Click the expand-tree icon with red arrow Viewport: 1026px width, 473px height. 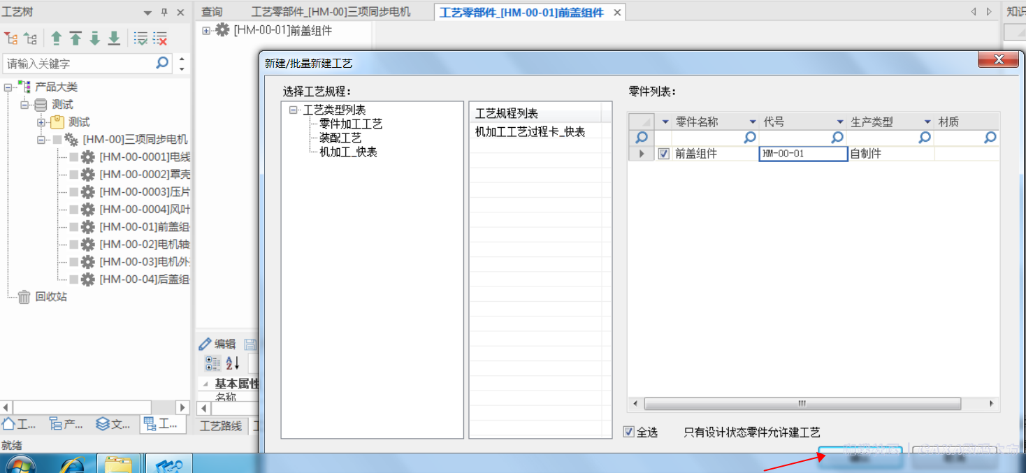pos(10,38)
